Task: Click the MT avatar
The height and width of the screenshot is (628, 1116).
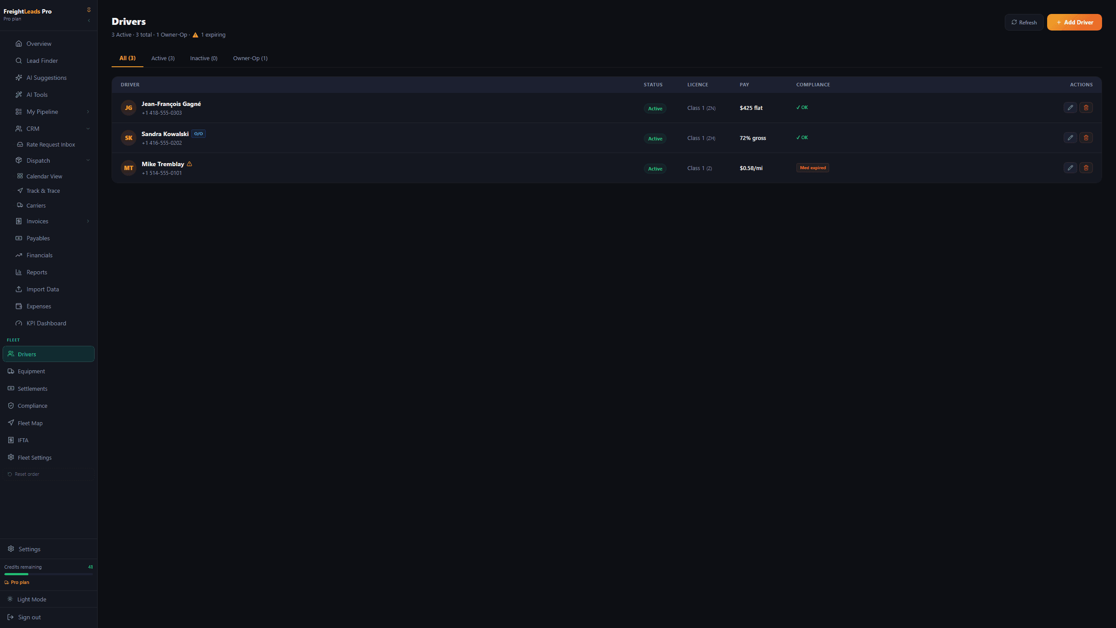Action: click(129, 168)
